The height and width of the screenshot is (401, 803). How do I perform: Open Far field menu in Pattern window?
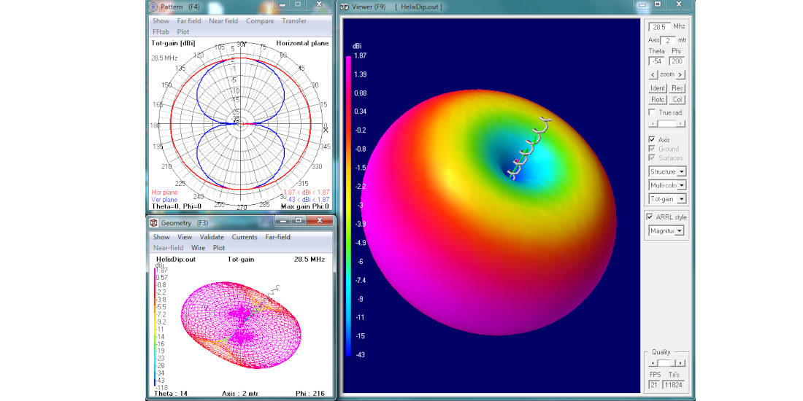189,21
